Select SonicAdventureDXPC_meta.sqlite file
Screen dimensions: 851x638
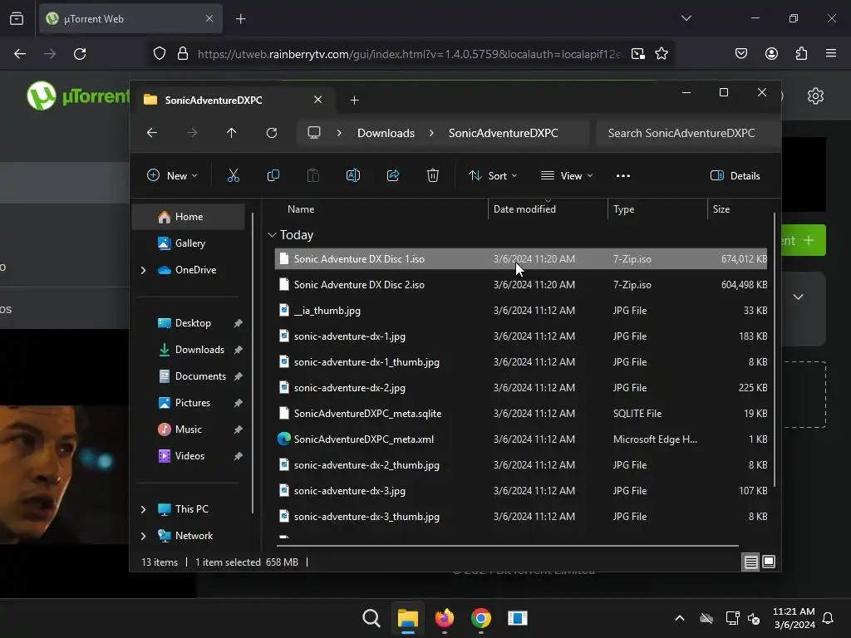[521, 414]
